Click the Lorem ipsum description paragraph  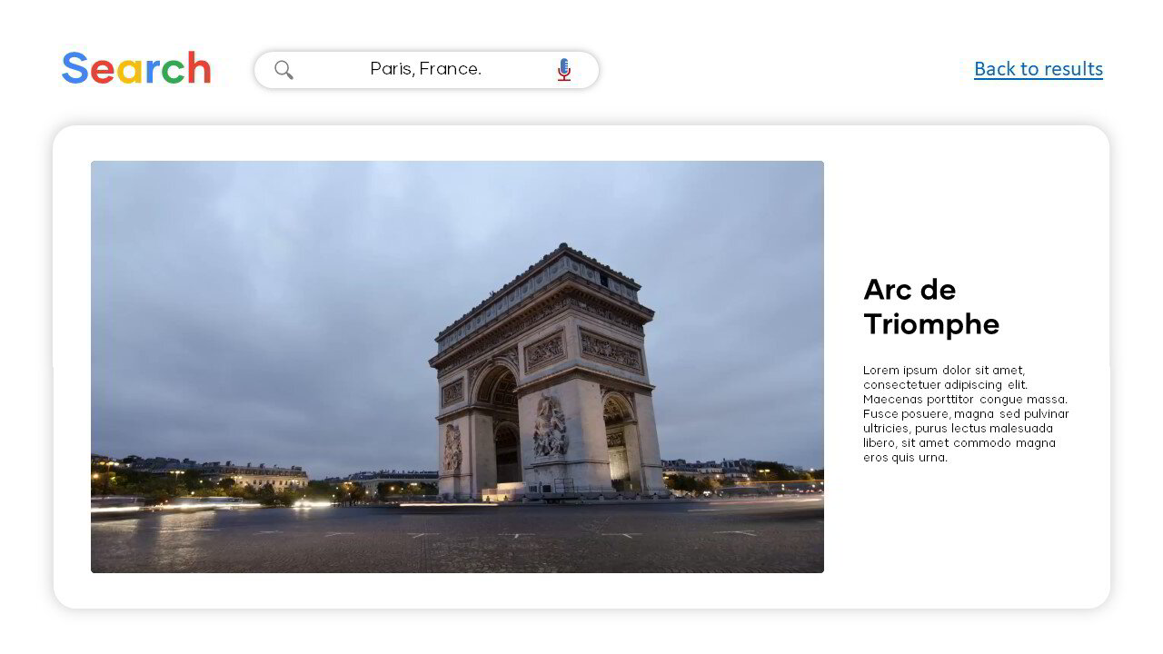pos(966,413)
